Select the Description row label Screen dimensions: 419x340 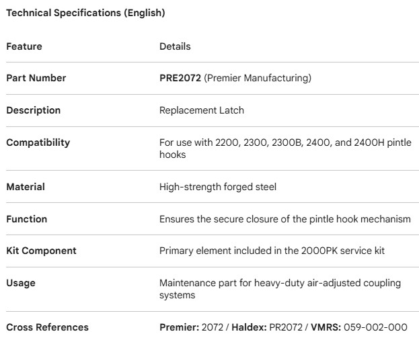(34, 110)
